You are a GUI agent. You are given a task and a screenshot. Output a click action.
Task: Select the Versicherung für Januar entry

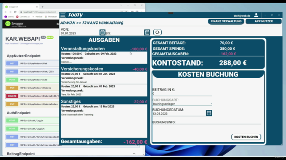pos(104,78)
